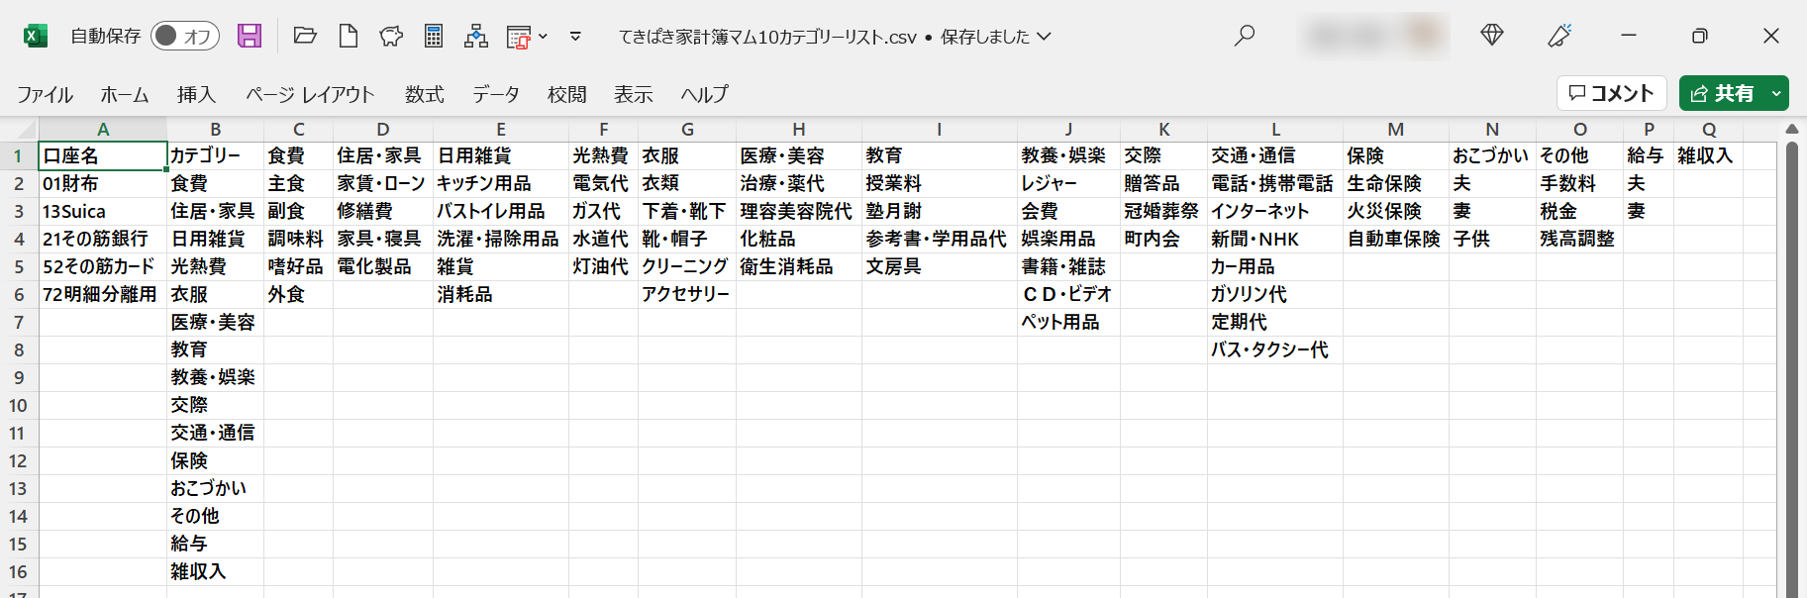Click cell containing 灯油代
This screenshot has width=1807, height=598.
click(604, 267)
